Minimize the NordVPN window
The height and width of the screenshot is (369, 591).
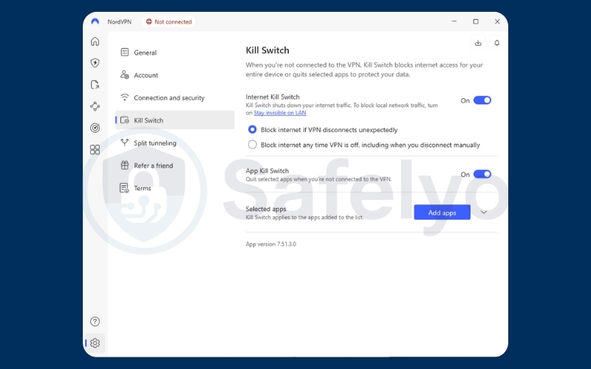click(x=454, y=21)
